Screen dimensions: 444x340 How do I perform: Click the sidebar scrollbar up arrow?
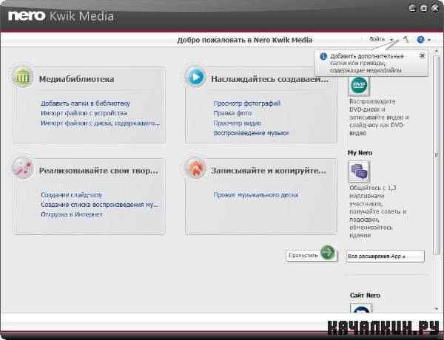(x=437, y=50)
